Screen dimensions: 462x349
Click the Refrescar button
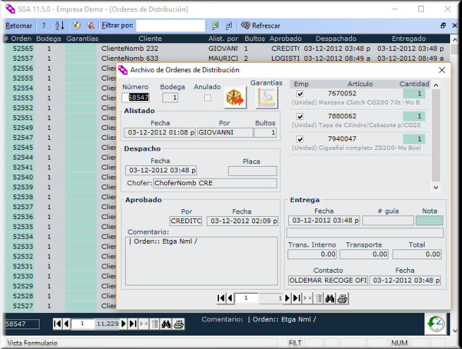pos(260,25)
